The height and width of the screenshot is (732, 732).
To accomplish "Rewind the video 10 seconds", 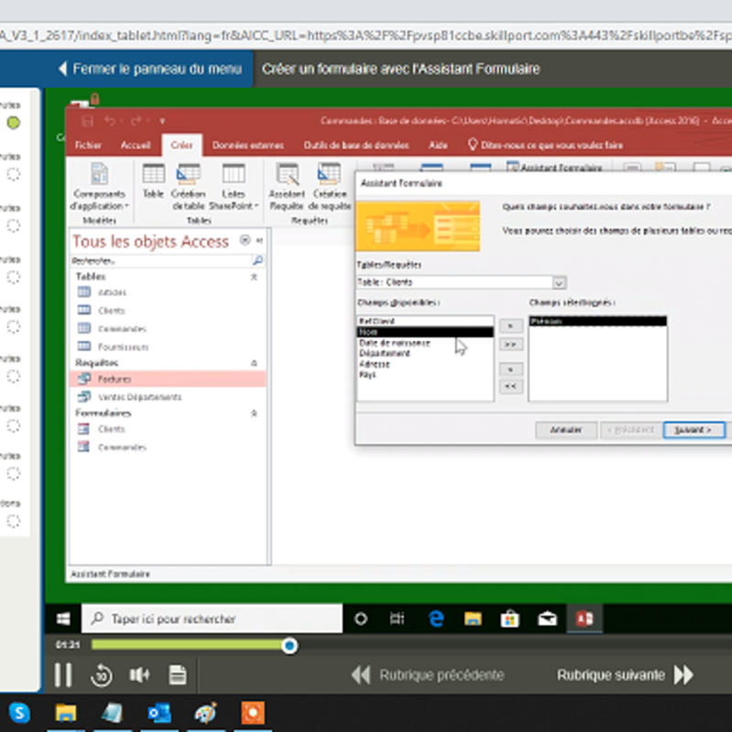I will [x=102, y=675].
